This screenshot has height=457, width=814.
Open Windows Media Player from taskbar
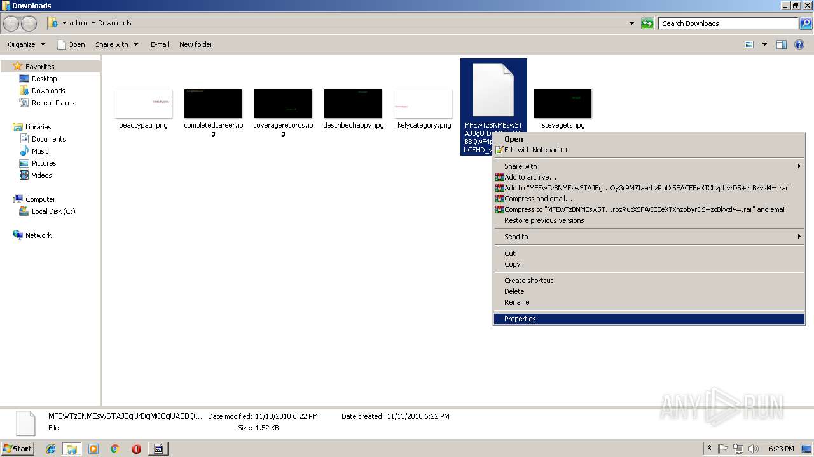tap(93, 449)
